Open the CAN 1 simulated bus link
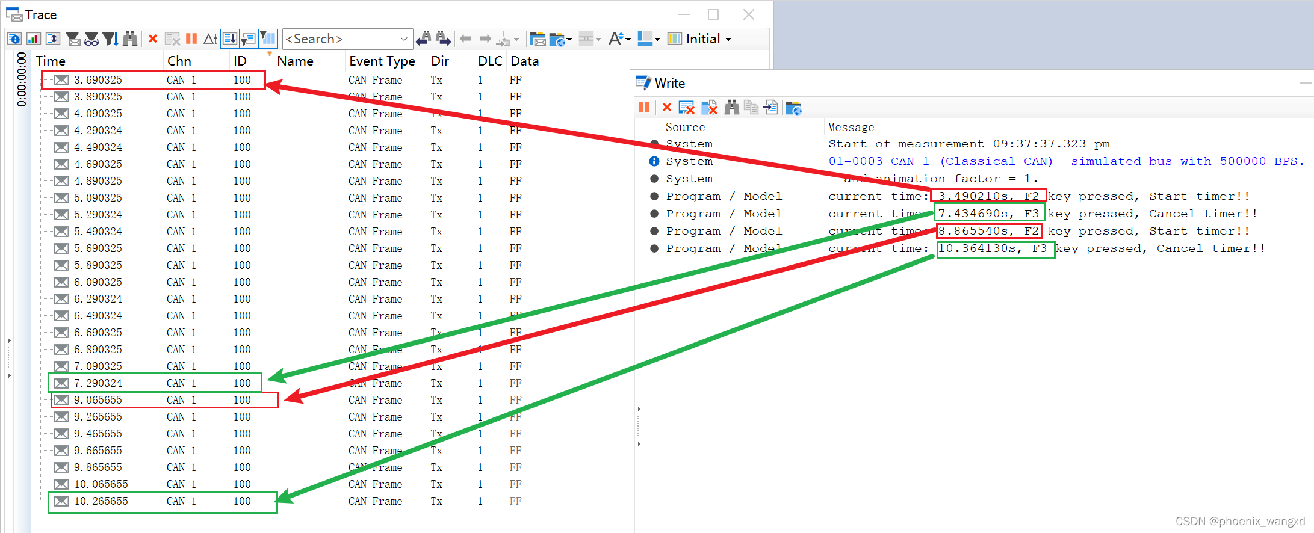The image size is (1314, 533). [x=1066, y=161]
